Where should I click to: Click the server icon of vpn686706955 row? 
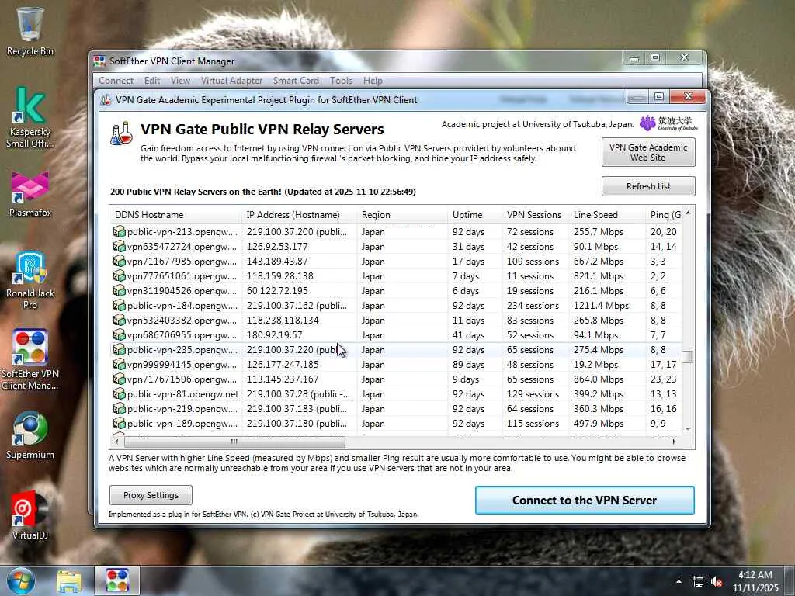click(119, 334)
